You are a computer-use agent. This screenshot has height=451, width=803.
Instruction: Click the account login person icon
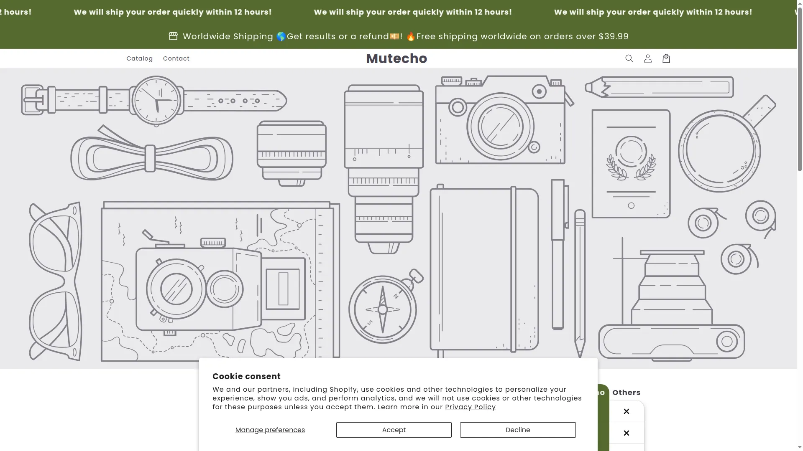pyautogui.click(x=647, y=58)
